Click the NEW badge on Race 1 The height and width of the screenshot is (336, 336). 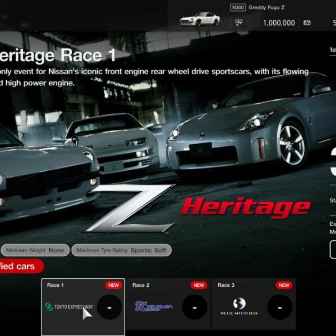113,285
